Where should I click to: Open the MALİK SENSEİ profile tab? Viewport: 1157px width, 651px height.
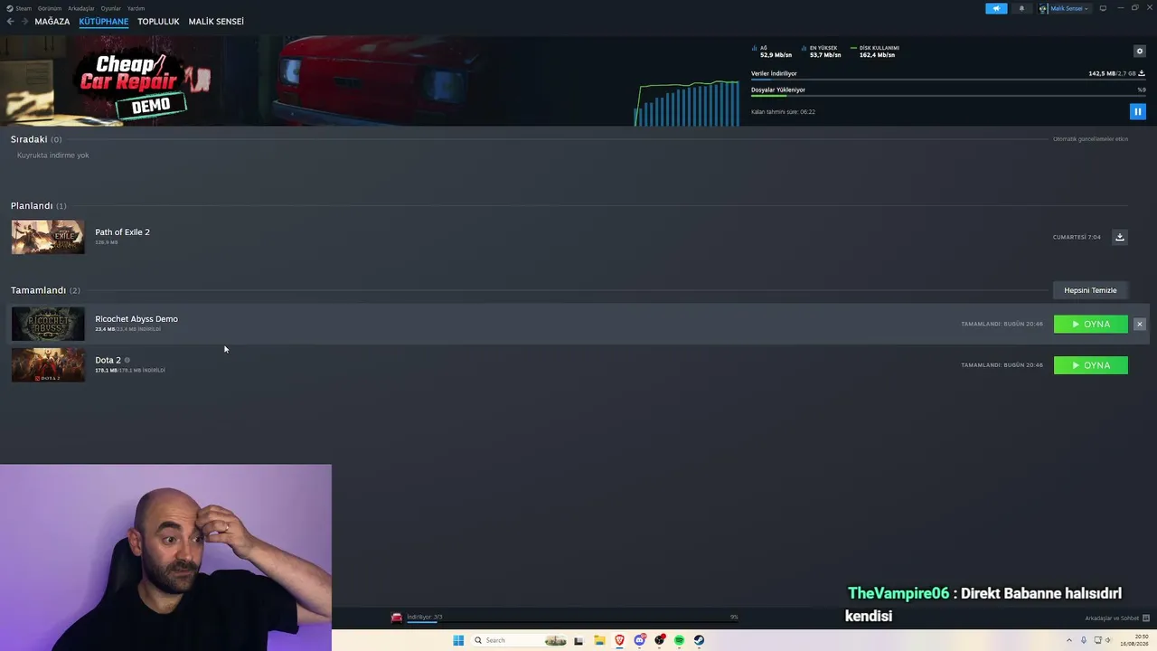click(216, 22)
